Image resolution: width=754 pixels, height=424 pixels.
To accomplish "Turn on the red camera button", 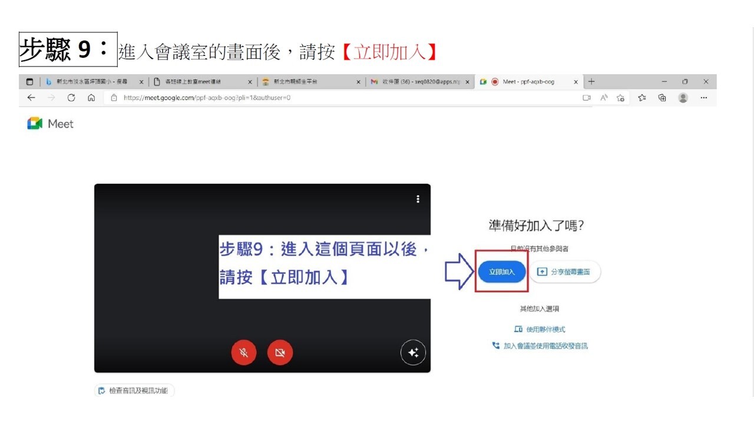I will [x=280, y=353].
